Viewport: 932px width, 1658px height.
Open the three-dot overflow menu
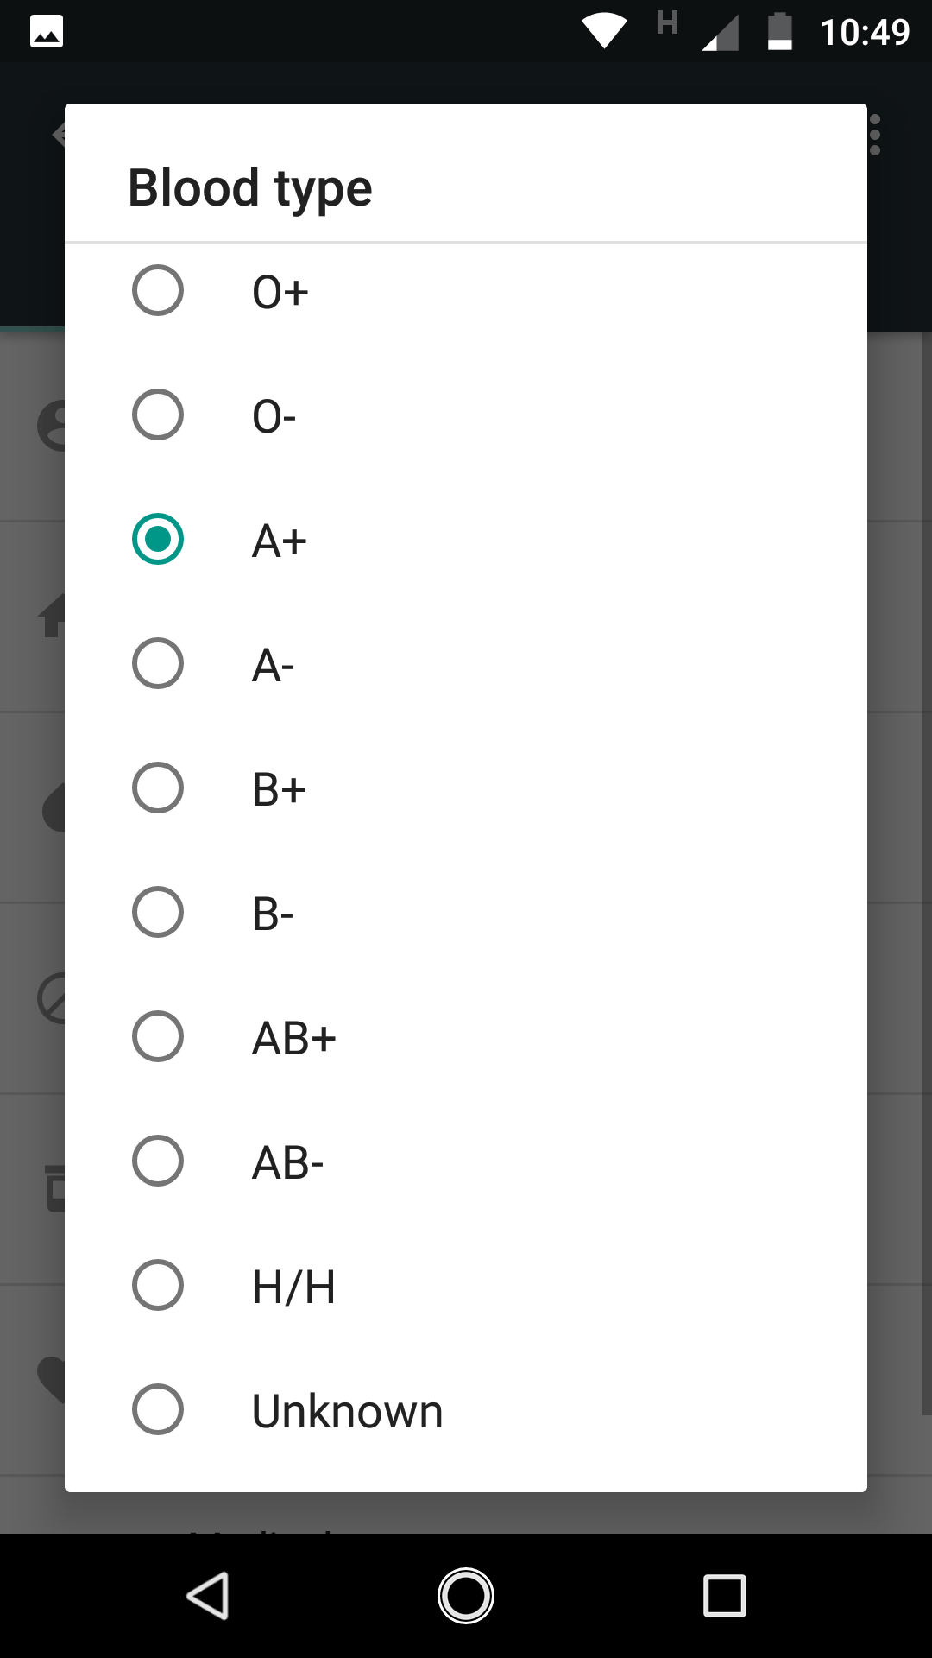tap(875, 136)
